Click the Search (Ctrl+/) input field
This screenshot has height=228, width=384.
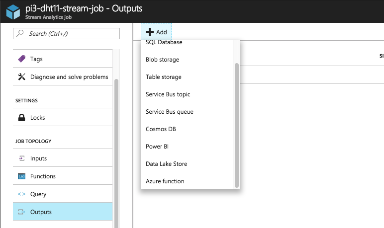pos(66,33)
